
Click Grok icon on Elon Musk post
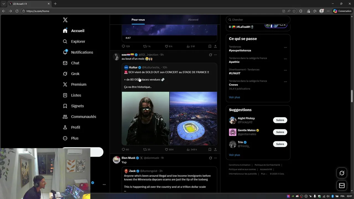(210, 158)
